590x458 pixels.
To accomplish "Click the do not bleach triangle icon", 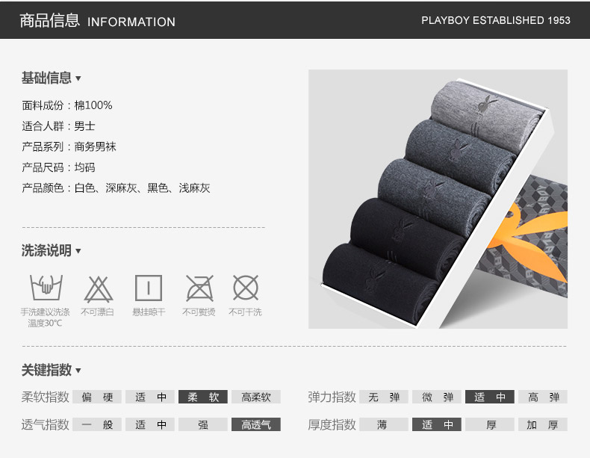I will coord(98,289).
